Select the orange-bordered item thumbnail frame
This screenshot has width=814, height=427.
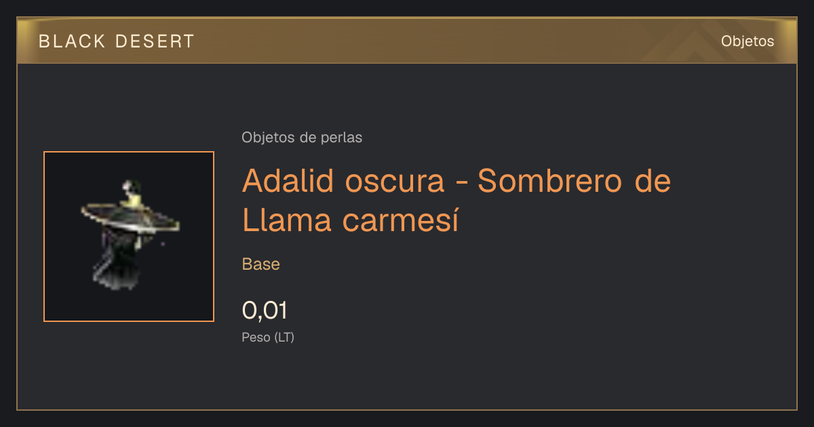click(x=129, y=237)
